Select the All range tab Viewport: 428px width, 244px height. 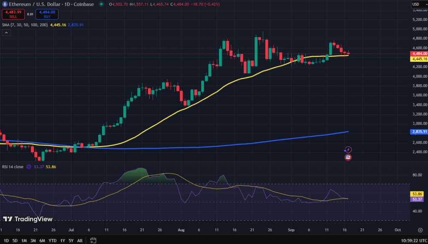pos(79,240)
